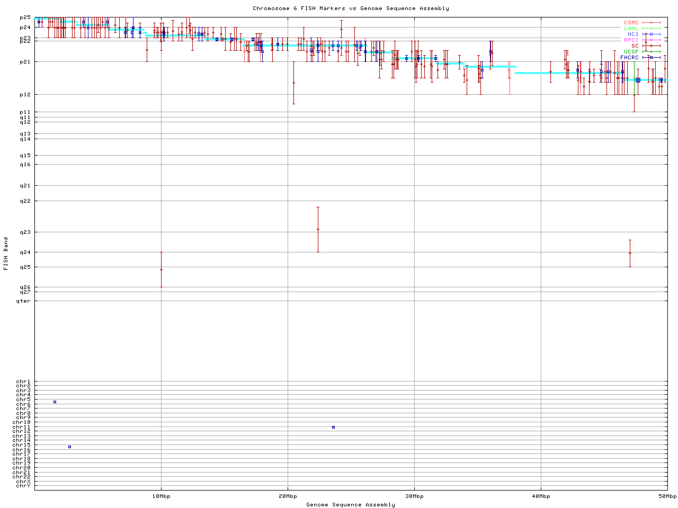Click the 20Mbp x-axis tick label

click(288, 496)
